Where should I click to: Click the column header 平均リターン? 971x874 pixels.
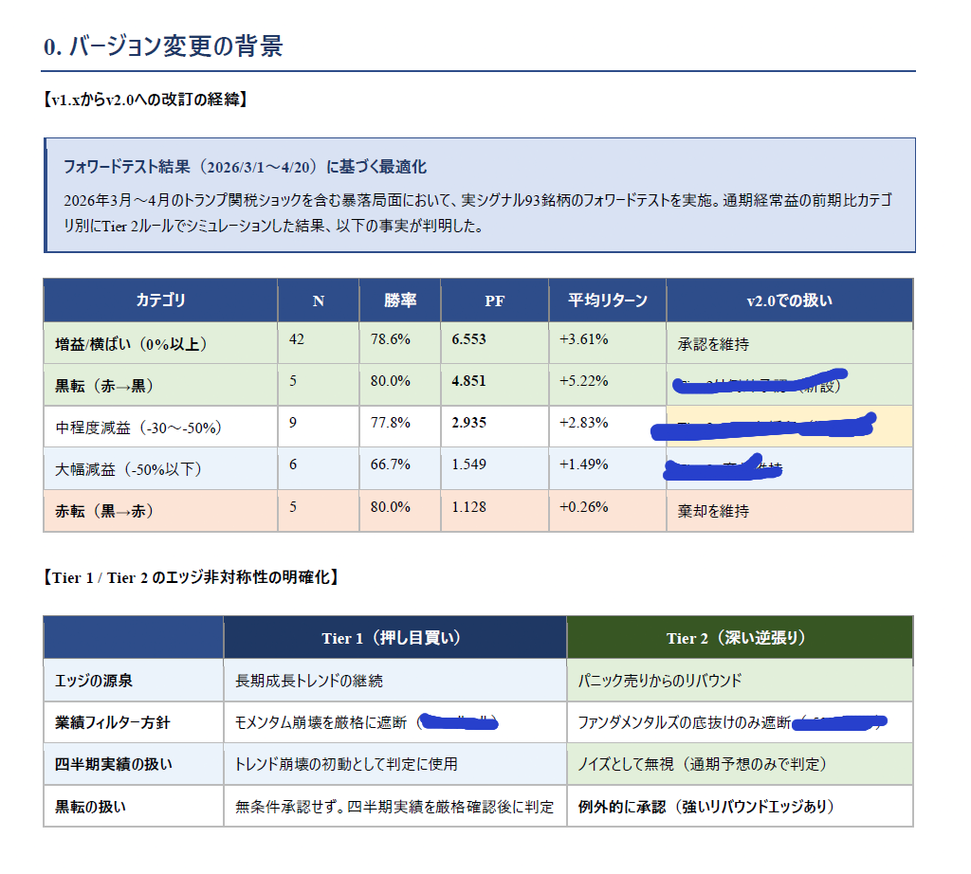pyautogui.click(x=608, y=300)
